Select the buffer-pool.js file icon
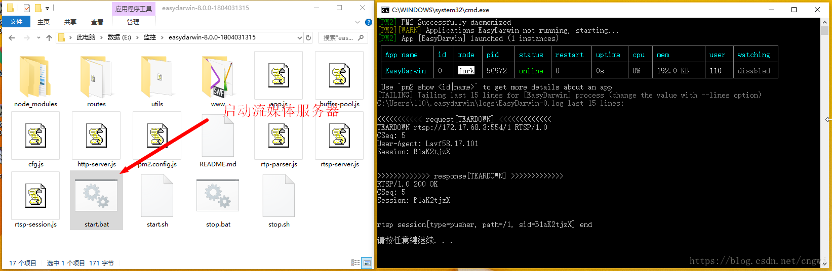832x271 pixels. click(339, 75)
